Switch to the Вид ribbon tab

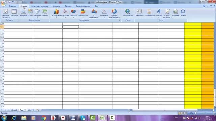(97, 6)
